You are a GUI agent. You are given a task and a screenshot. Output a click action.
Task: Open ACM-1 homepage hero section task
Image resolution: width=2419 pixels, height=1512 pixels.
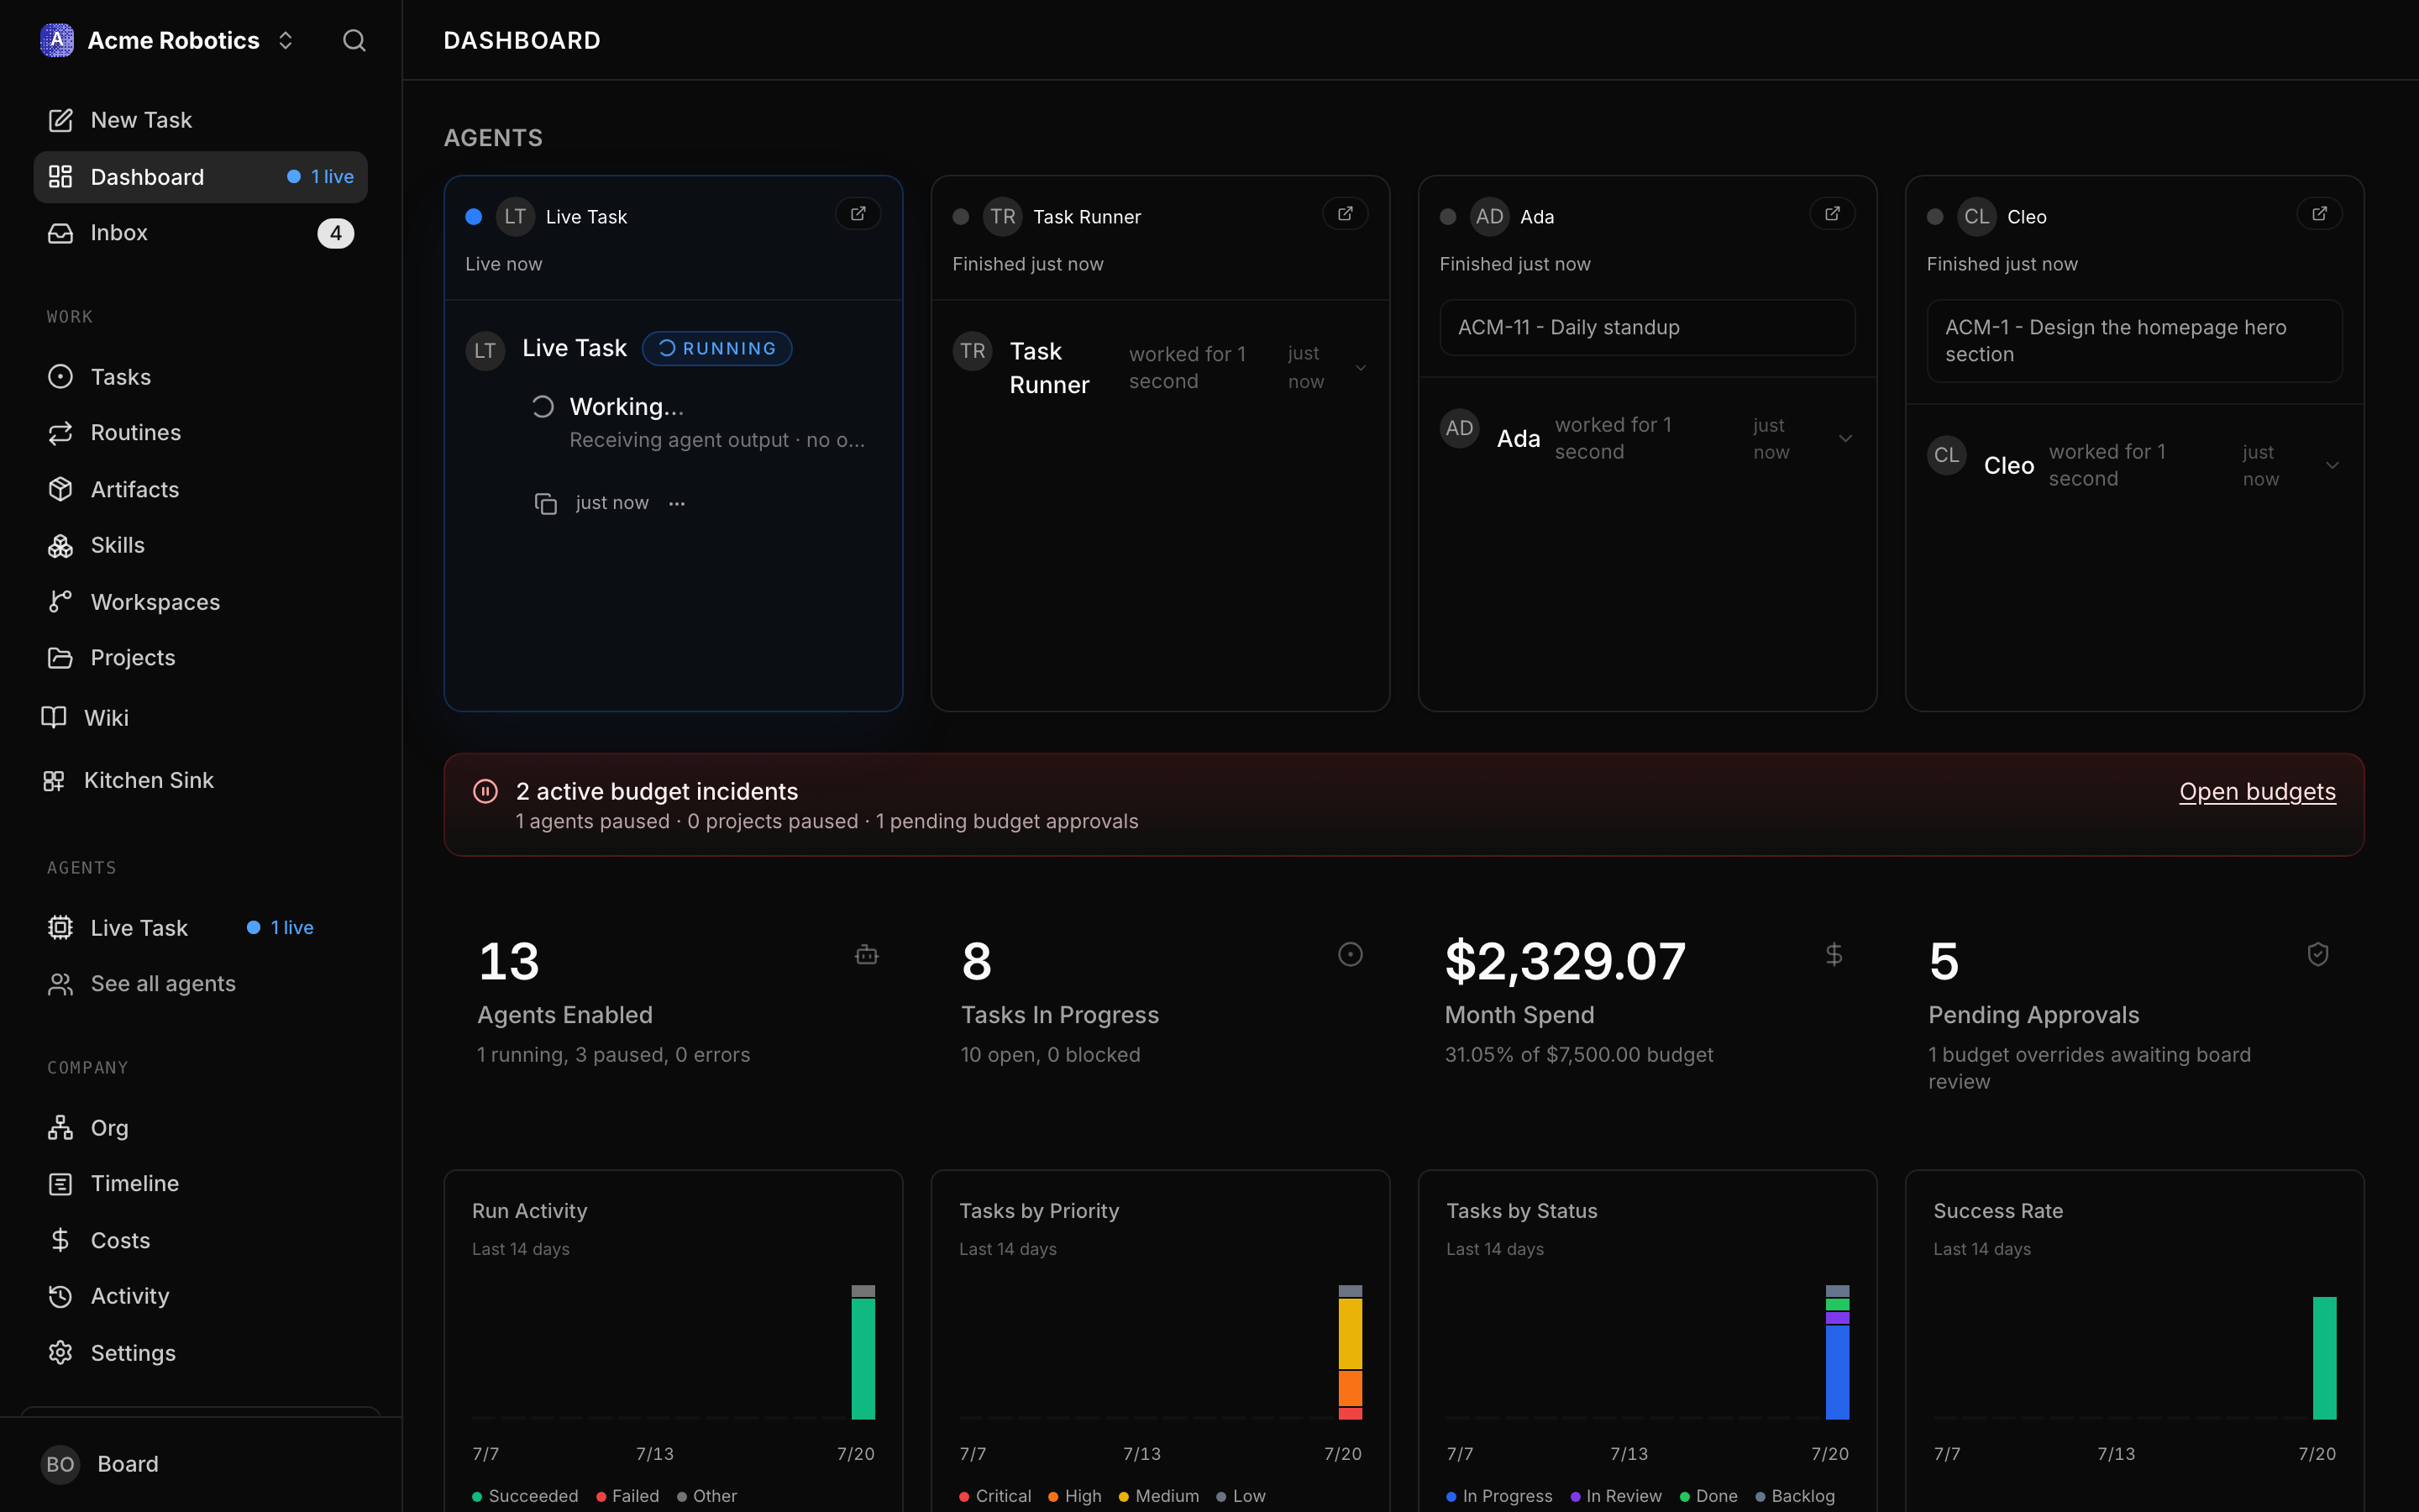(2134, 341)
